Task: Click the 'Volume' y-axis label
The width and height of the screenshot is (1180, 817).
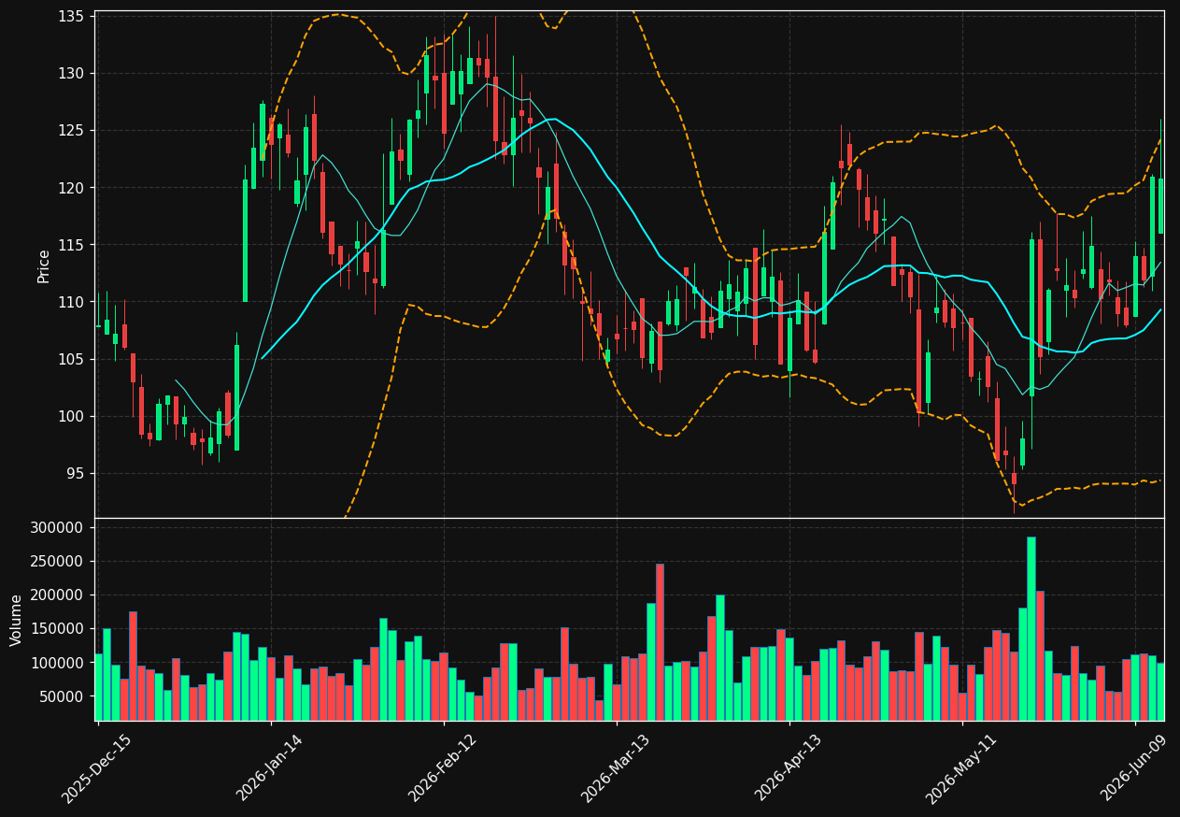Action: tap(17, 619)
